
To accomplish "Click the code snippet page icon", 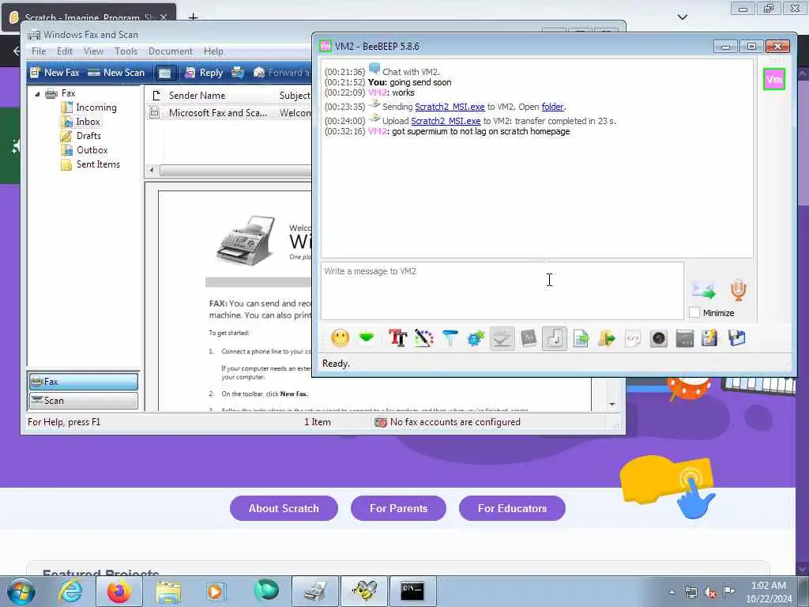I will (633, 338).
